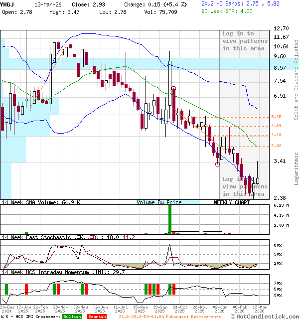Click the upper 'Log in to view patterns' notice
The height and width of the screenshot is (319, 299).
pyautogui.click(x=245, y=41)
